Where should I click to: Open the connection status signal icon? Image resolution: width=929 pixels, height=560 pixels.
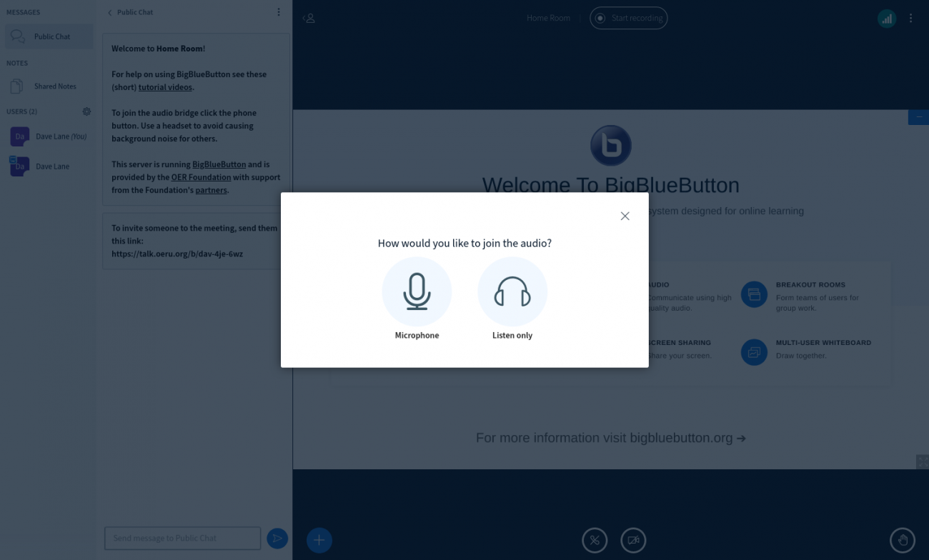(x=887, y=19)
